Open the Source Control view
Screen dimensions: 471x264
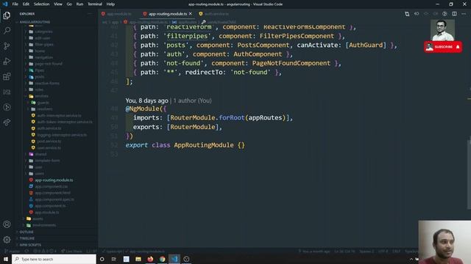point(7,45)
